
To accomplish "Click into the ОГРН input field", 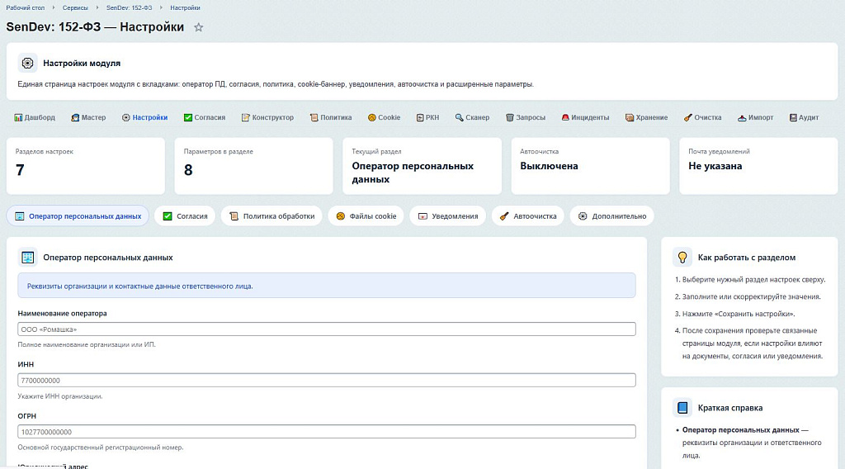I will coord(326,432).
